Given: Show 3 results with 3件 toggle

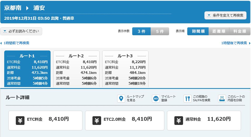Looking at the screenshot, I should tap(141, 31).
